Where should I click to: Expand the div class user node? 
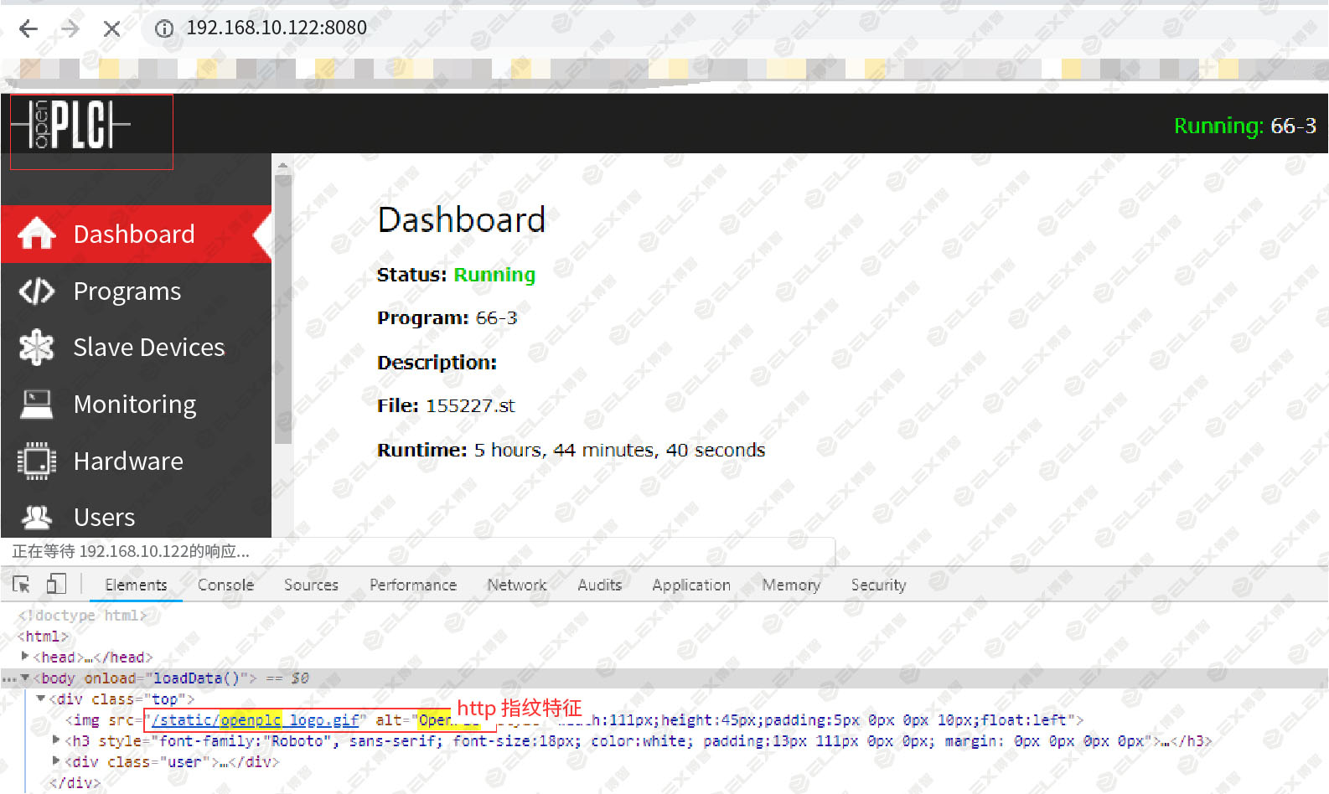[56, 761]
